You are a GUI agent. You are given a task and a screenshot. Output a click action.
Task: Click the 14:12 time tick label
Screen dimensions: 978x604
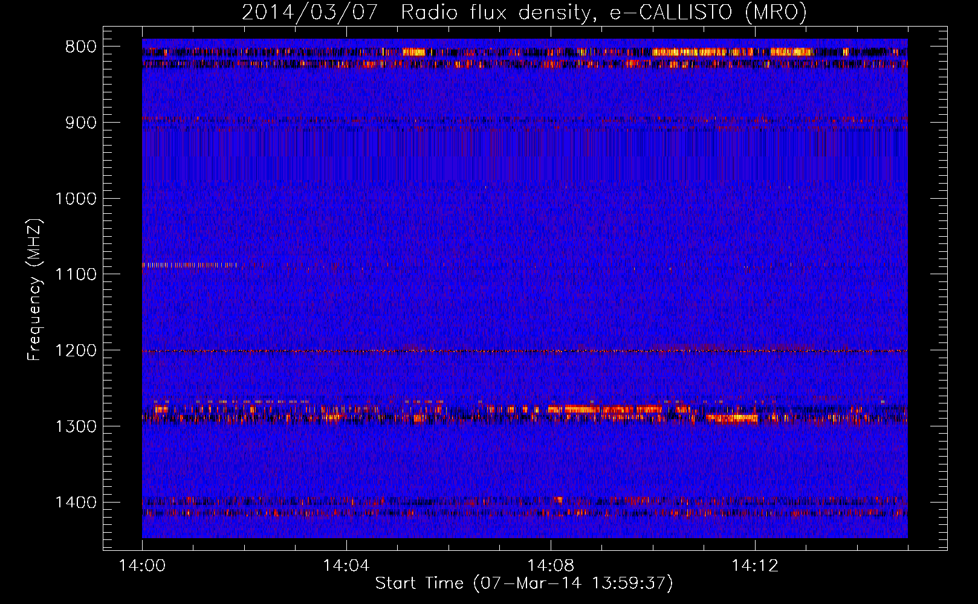[x=754, y=566]
